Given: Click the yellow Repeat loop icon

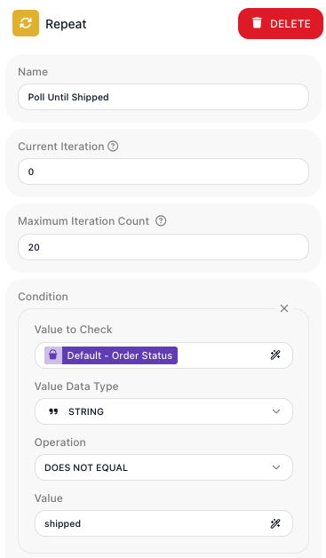Looking at the screenshot, I should (x=26, y=23).
